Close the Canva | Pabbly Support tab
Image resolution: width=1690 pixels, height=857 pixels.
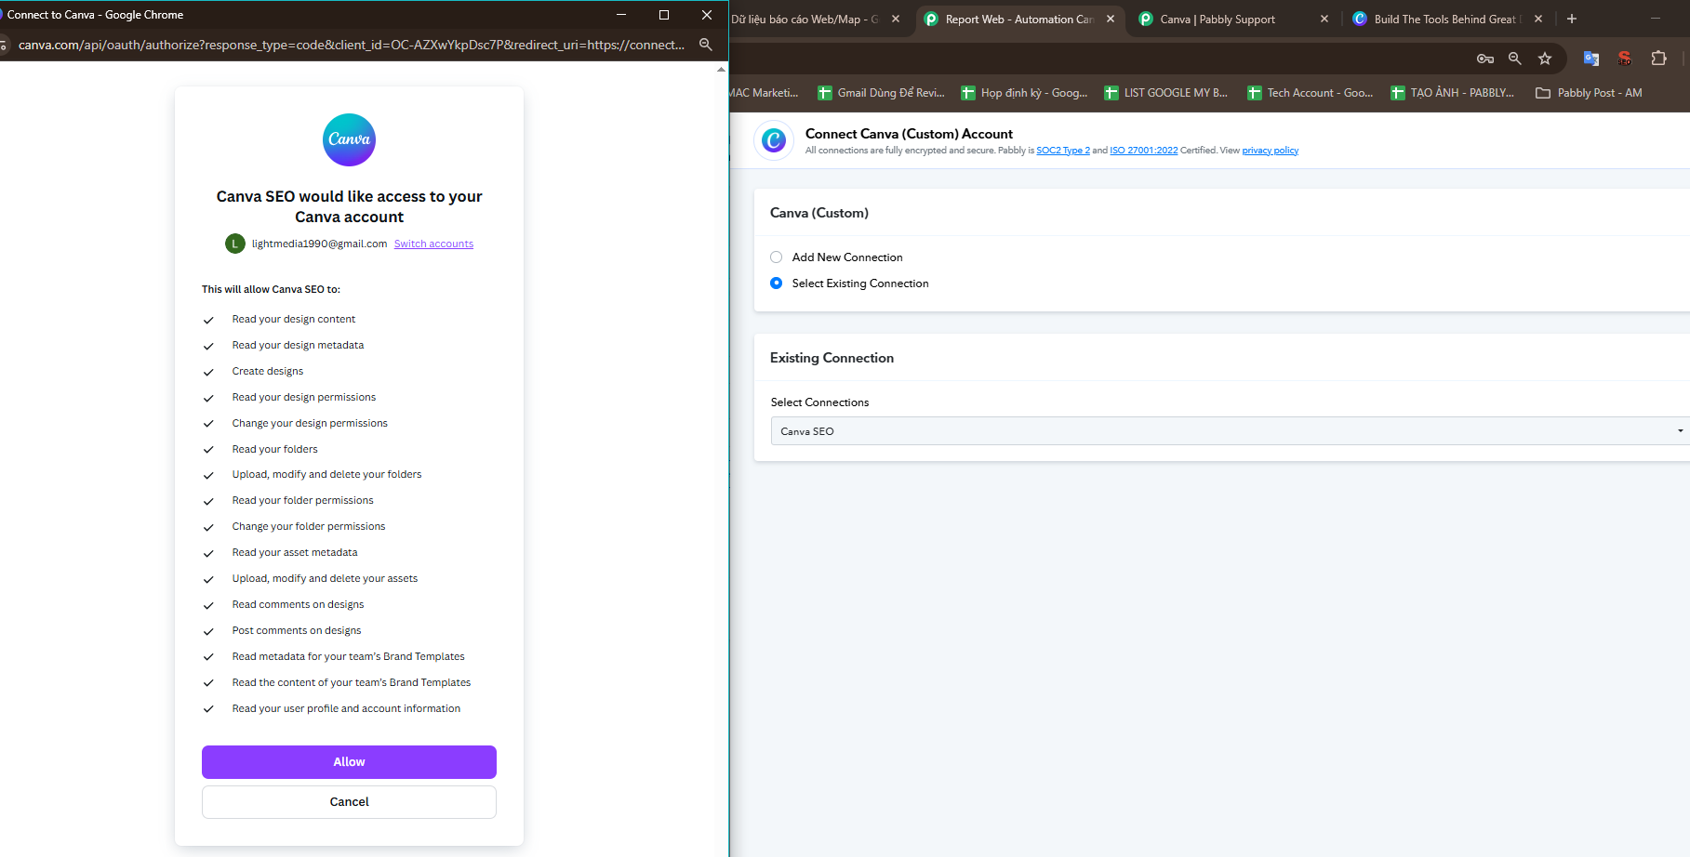click(x=1324, y=19)
